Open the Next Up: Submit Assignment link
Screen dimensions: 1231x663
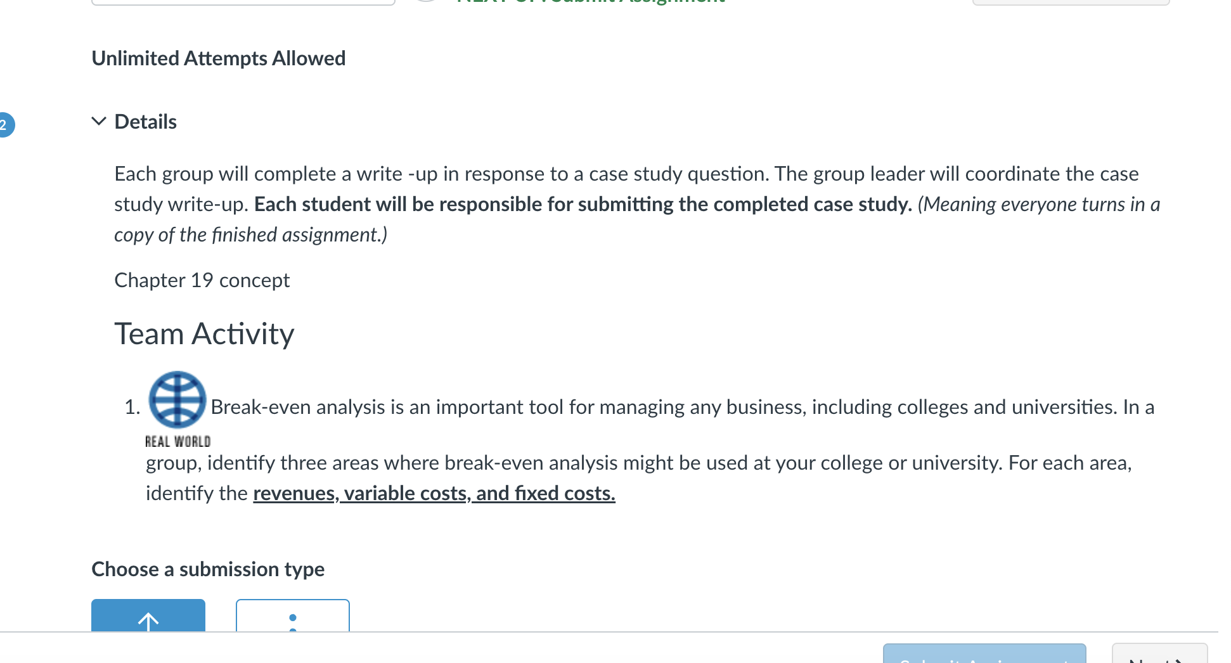(590, 3)
